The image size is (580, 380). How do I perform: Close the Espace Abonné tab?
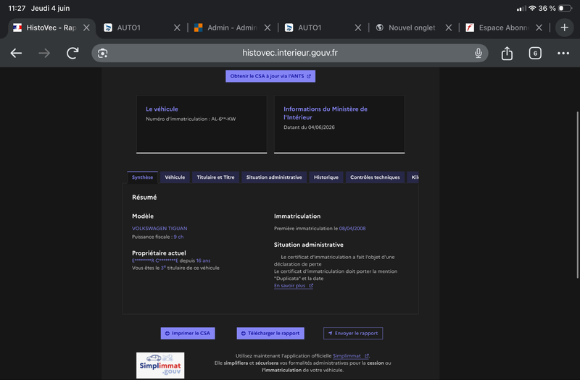point(539,28)
